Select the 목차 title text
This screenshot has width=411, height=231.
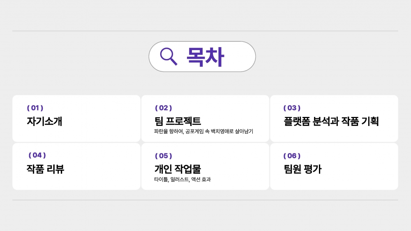coord(205,57)
